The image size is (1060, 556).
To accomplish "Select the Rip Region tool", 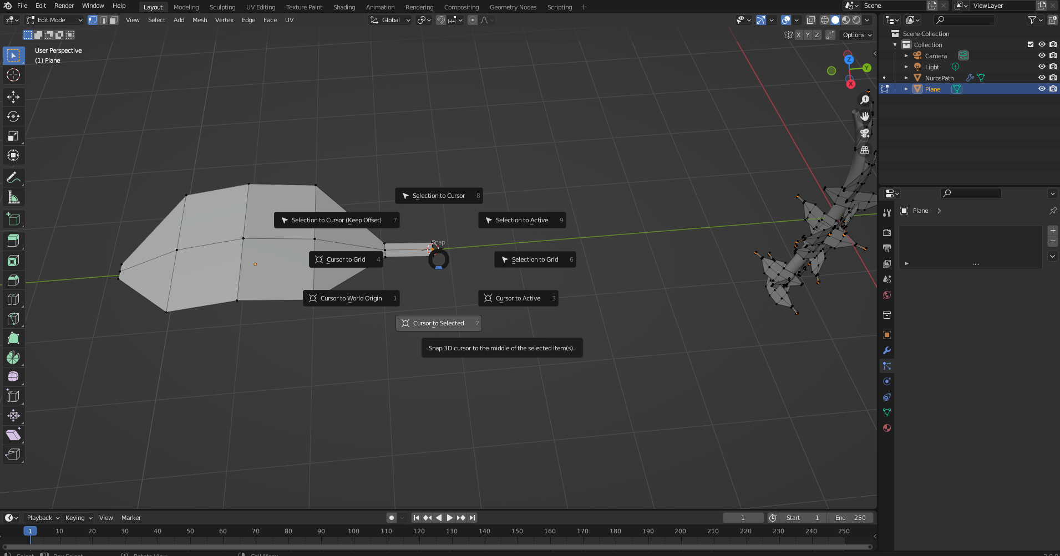I will 13,454.
